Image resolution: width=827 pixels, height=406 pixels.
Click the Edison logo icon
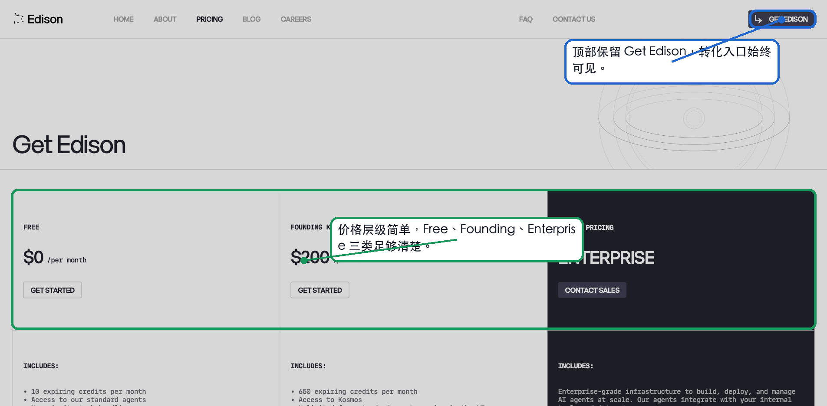point(19,19)
